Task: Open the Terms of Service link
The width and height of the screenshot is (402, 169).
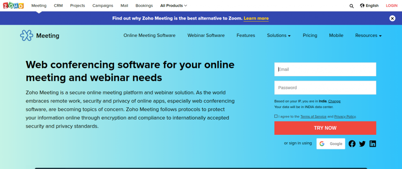Action: point(313,116)
